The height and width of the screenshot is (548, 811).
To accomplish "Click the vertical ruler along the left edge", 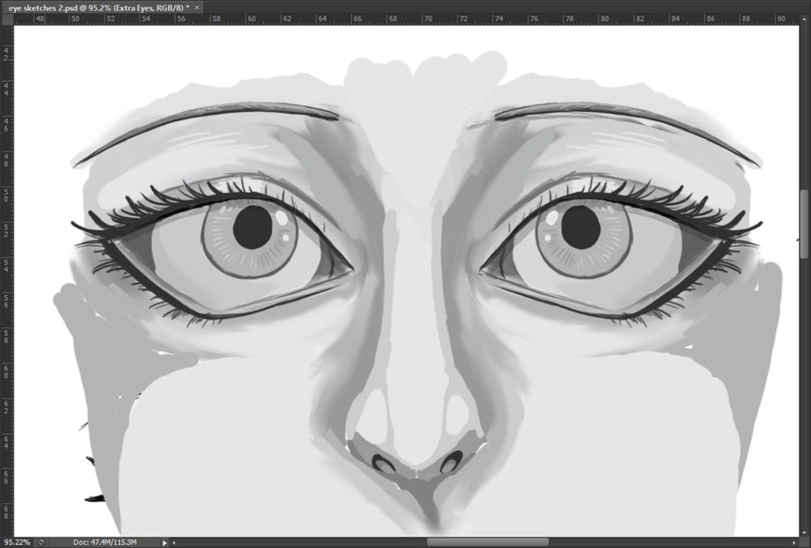I will [7, 276].
